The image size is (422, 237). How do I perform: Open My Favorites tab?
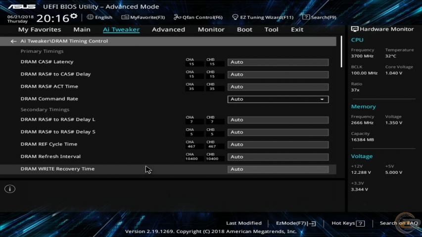[x=40, y=30]
